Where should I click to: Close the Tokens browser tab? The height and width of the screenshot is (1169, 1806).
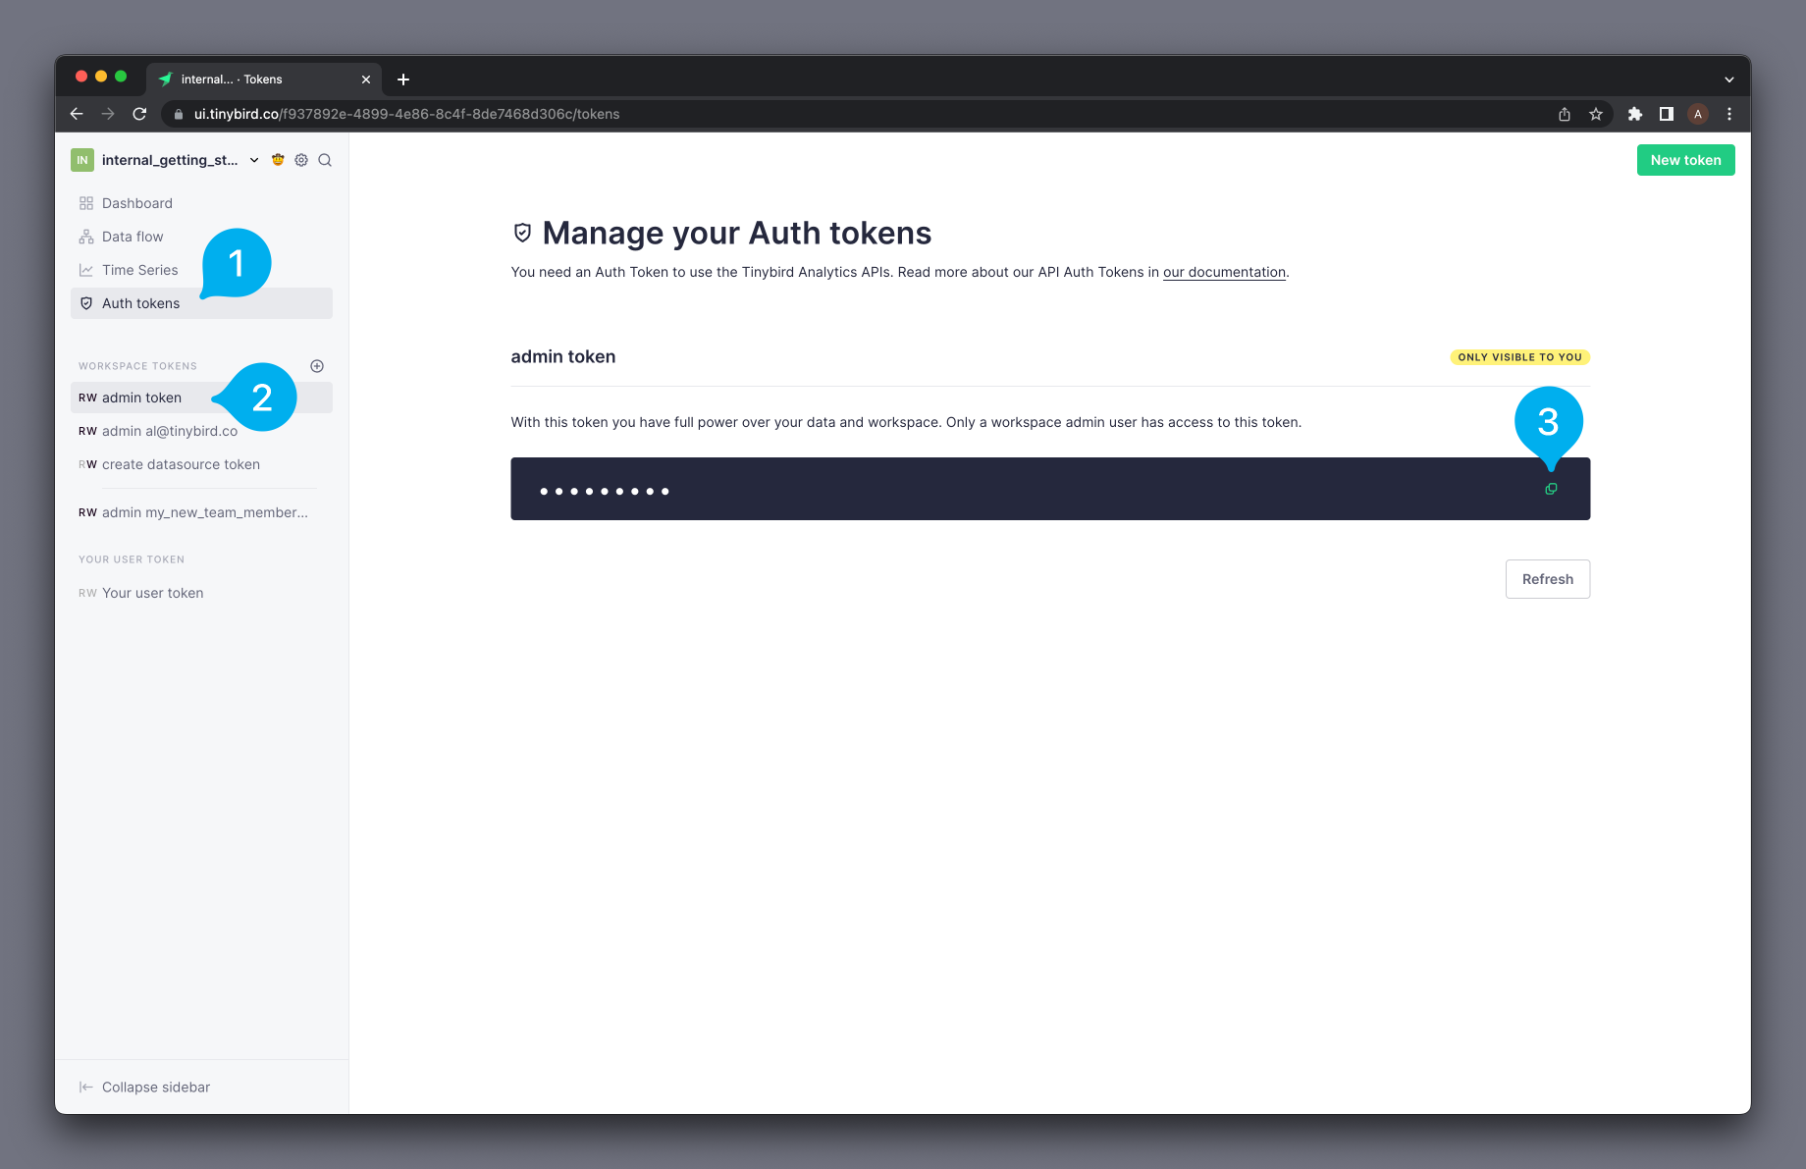(x=366, y=80)
